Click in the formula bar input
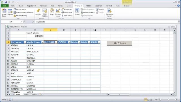Viewport: 181px width, 102px height. click(106, 22)
